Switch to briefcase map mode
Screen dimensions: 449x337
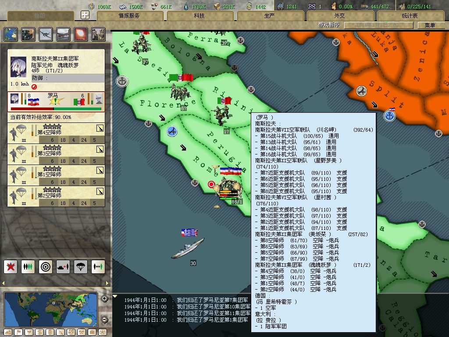pyautogui.click(x=92, y=332)
